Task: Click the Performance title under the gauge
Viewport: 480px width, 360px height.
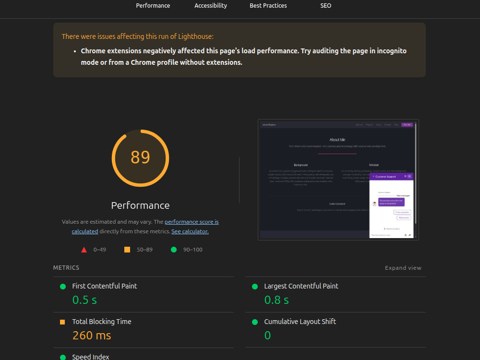Action: point(140,205)
